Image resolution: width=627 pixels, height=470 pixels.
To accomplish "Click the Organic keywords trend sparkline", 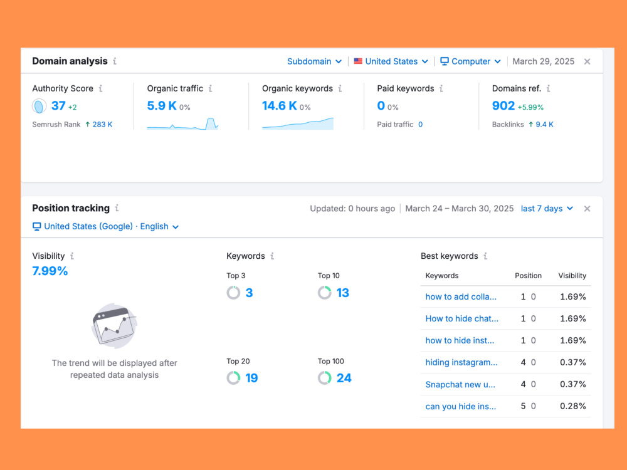I will [297, 123].
